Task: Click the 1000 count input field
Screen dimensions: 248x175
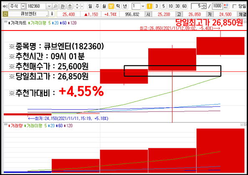Action: coord(218,6)
